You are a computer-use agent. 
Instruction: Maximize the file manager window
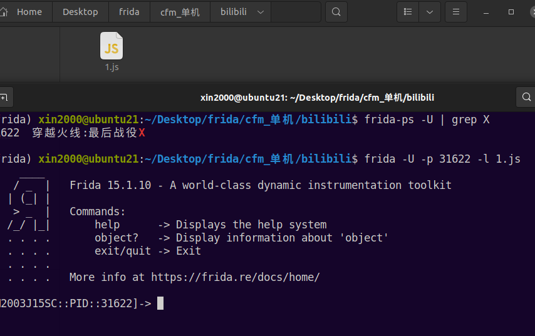click(511, 12)
